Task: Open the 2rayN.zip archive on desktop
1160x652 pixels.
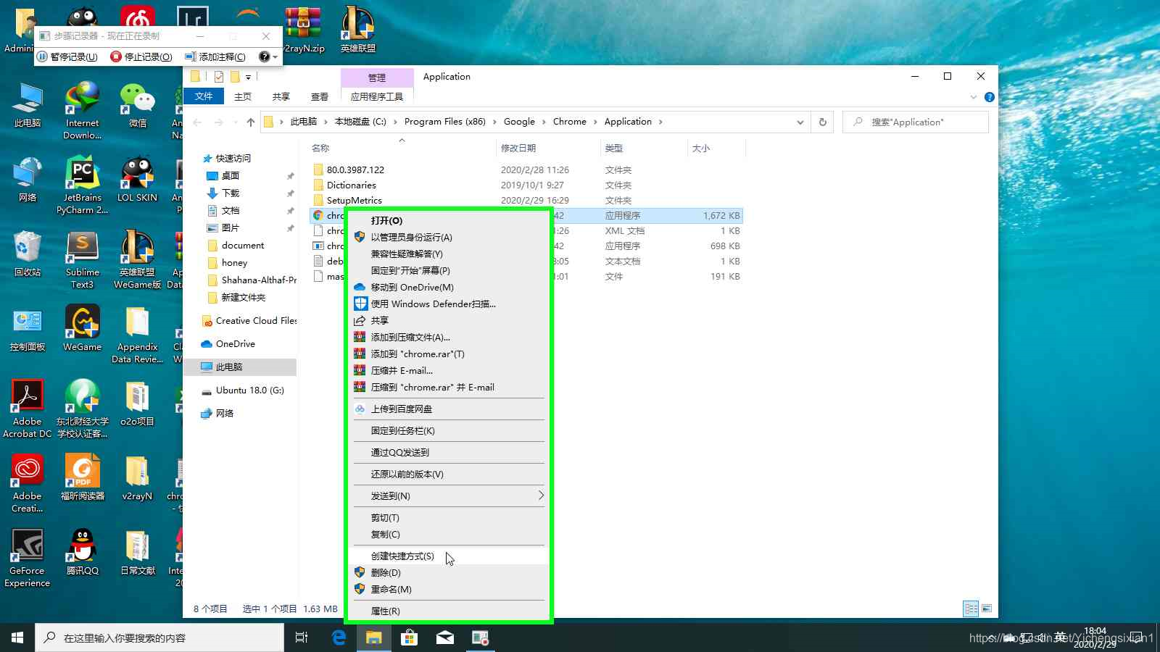Action: point(303,30)
